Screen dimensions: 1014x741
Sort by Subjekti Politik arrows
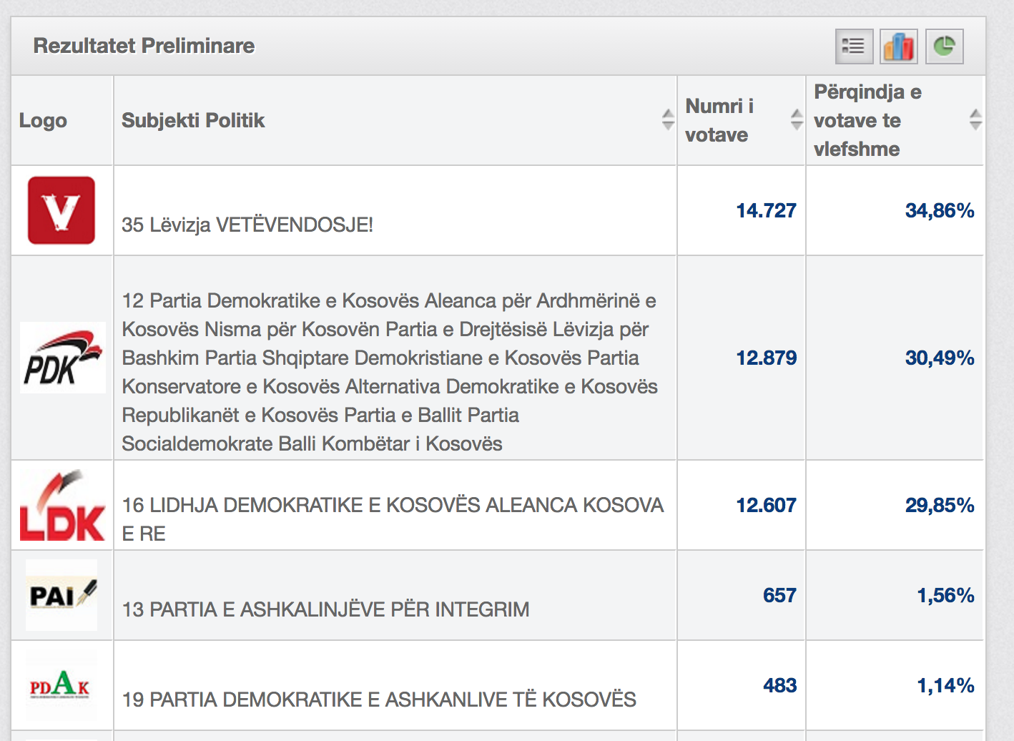(x=668, y=119)
